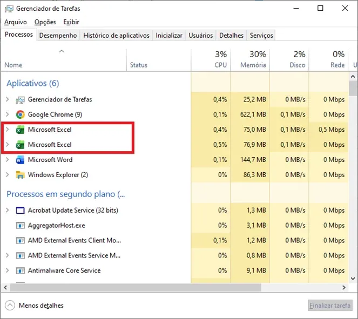
Task: Click the 9,1 MB memory value
Action: (x=256, y=270)
